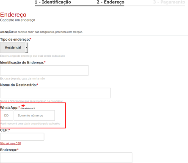Select the DD area code box
This screenshot has width=188, height=163.
pos(6,116)
